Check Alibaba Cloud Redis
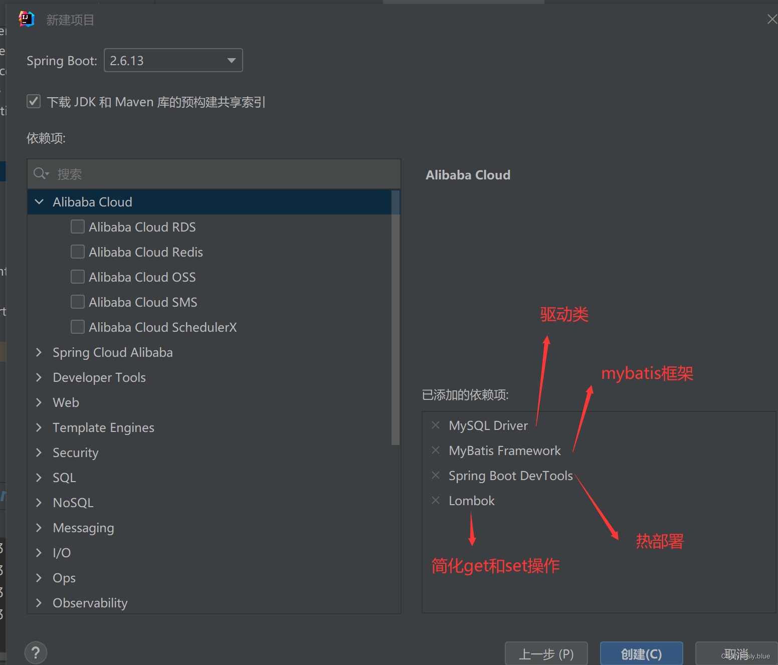The height and width of the screenshot is (665, 778). click(x=78, y=252)
